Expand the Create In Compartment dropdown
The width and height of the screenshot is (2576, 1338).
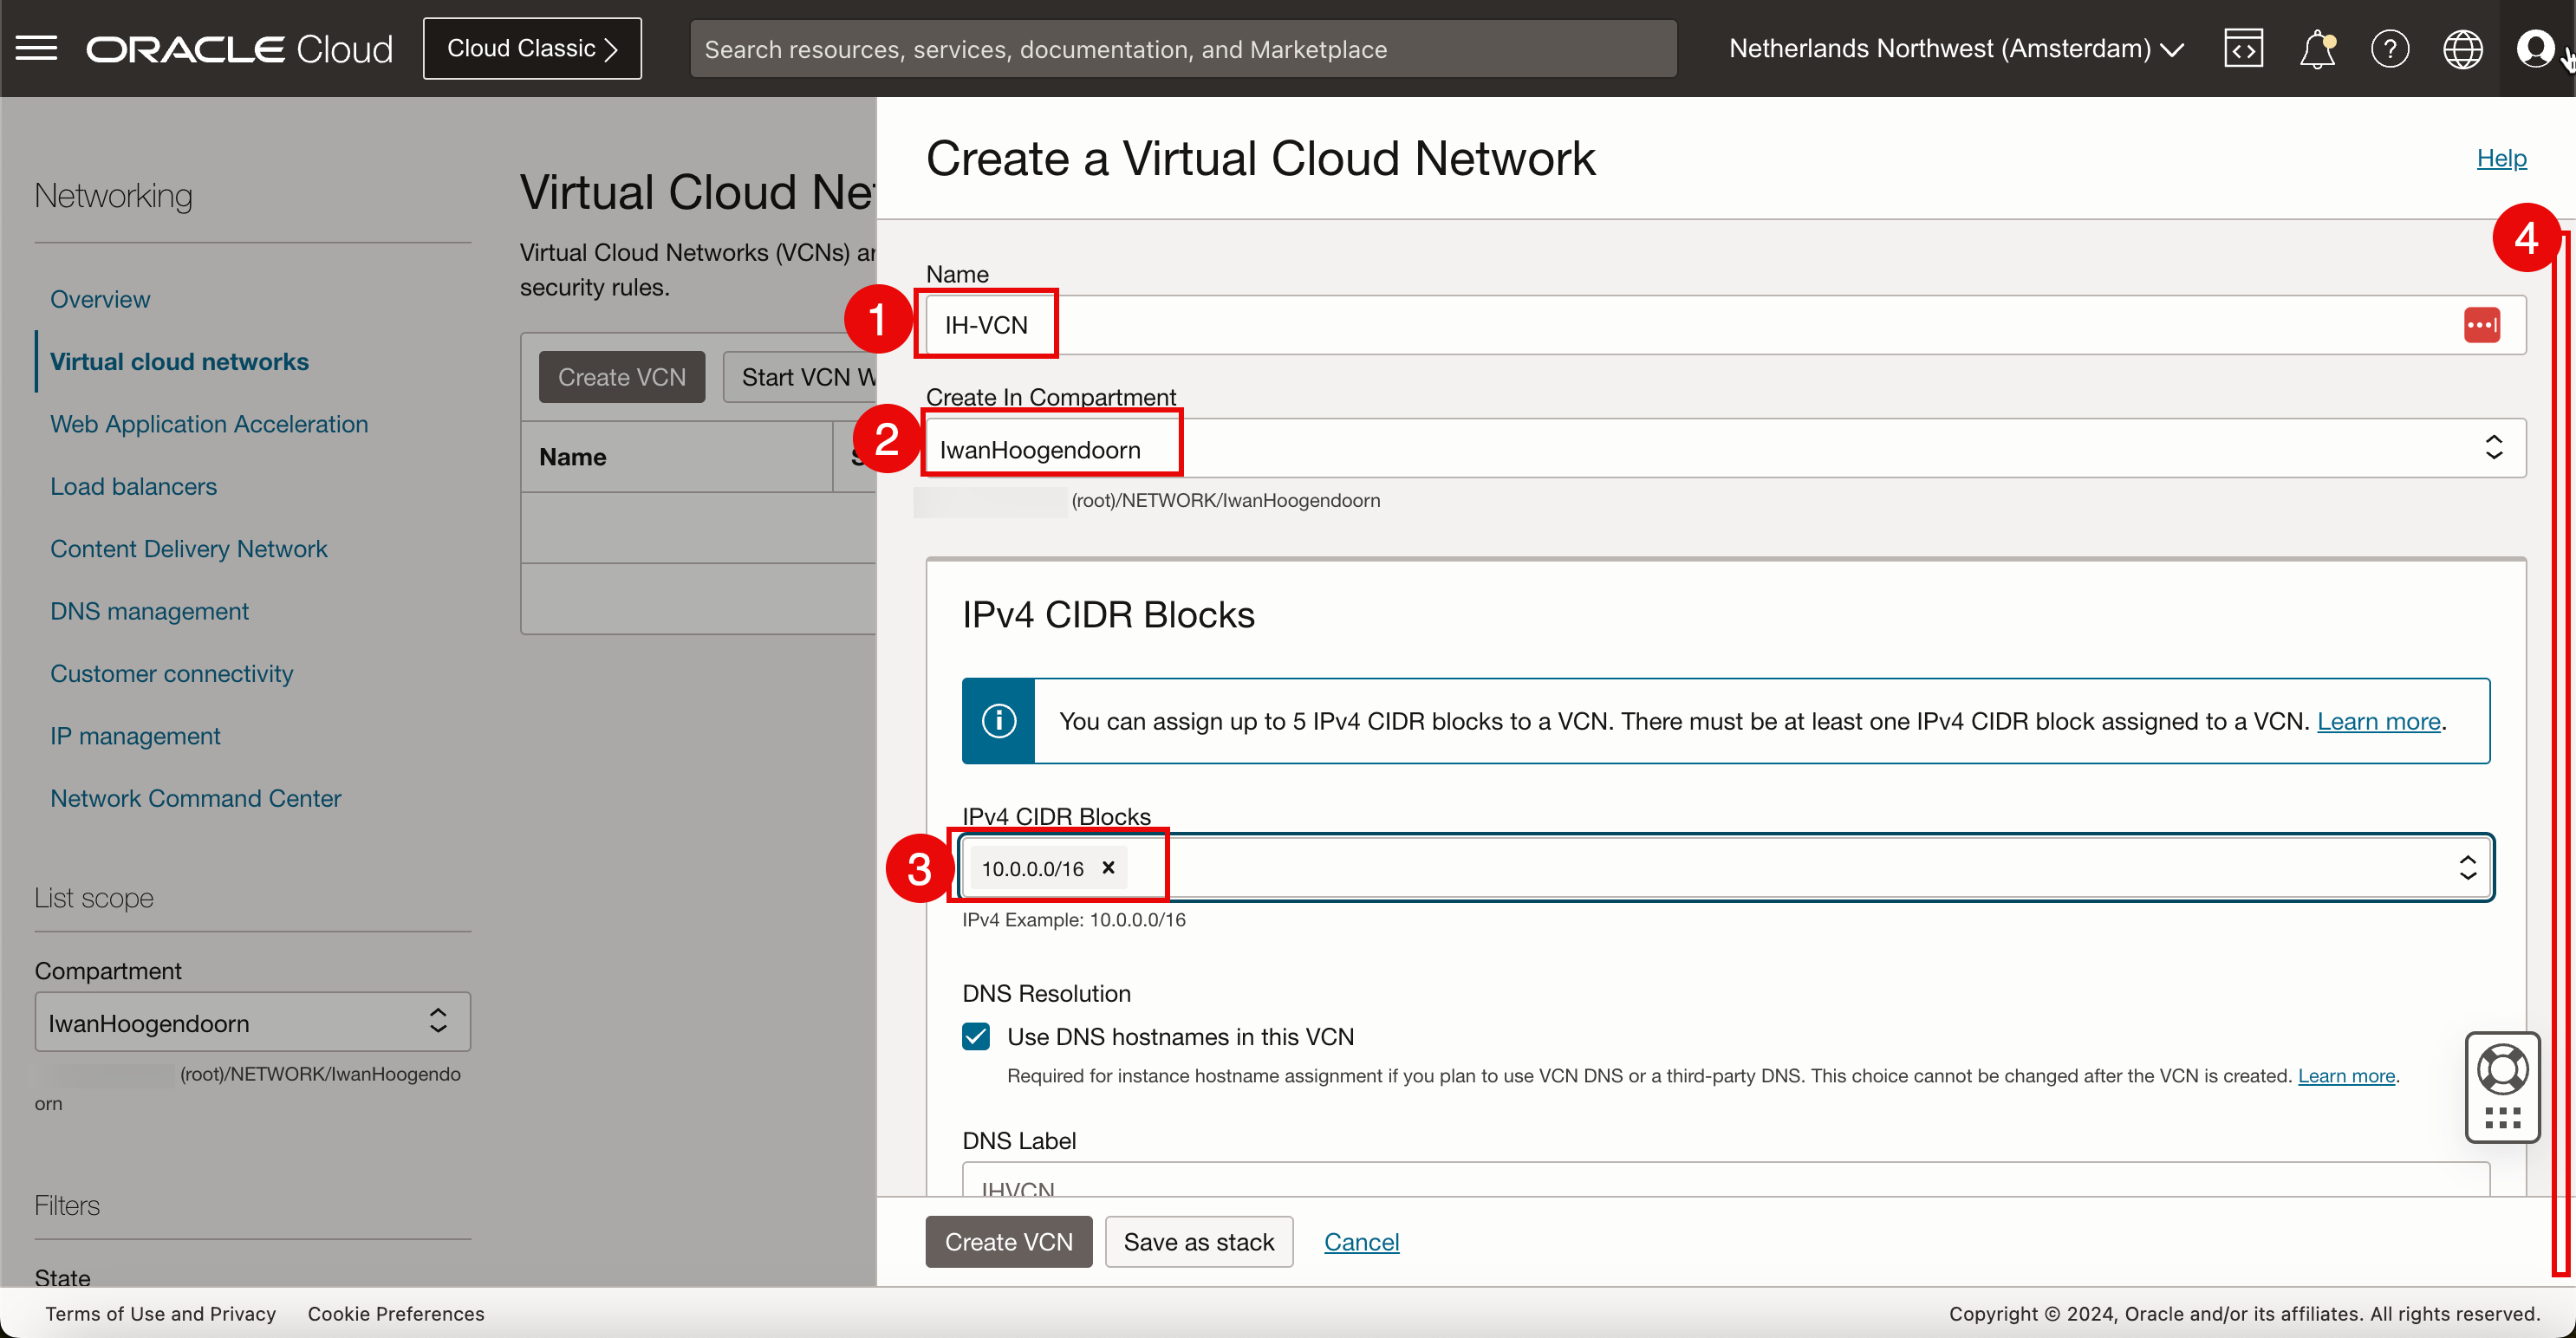point(2493,448)
